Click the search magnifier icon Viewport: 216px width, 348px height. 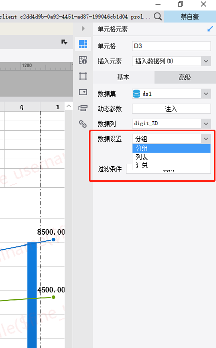(x=157, y=17)
